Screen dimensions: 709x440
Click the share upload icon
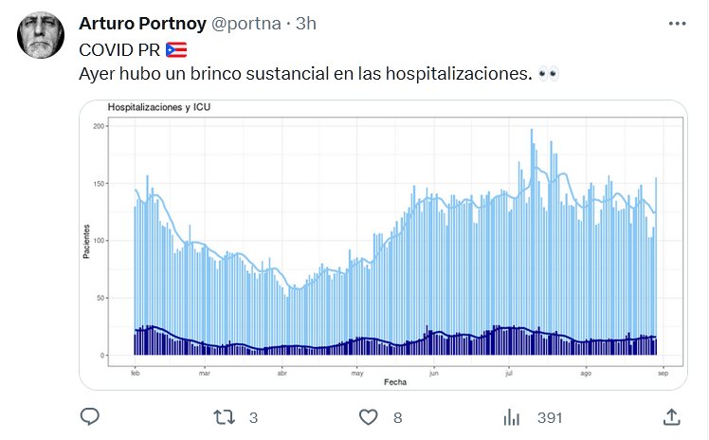(x=669, y=416)
